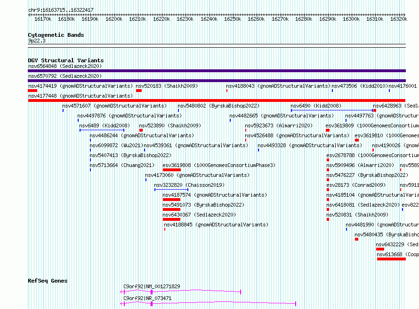This screenshot has width=419, height=309.
Task: Select nsv5923673 (Almarri2020) label
Action: pyautogui.click(x=279, y=125)
